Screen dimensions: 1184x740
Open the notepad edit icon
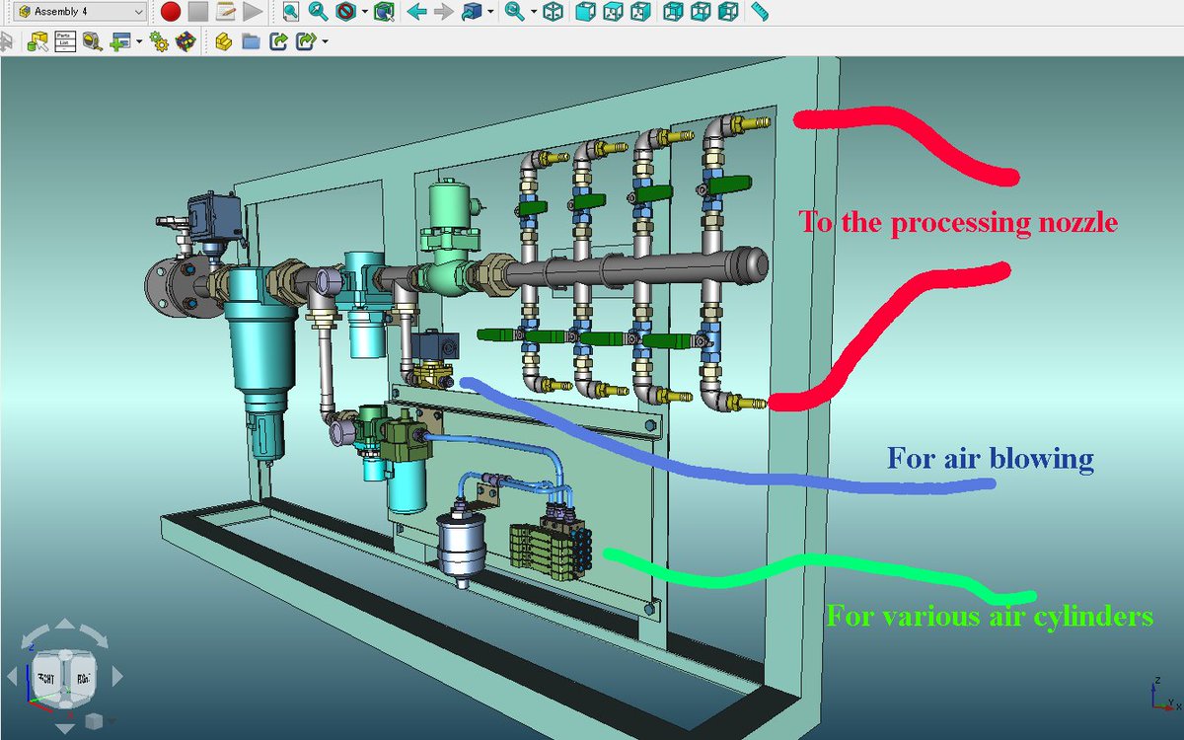(225, 12)
